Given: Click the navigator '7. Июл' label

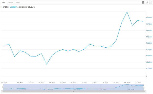Looking at the screenshot, I should coord(104,89).
